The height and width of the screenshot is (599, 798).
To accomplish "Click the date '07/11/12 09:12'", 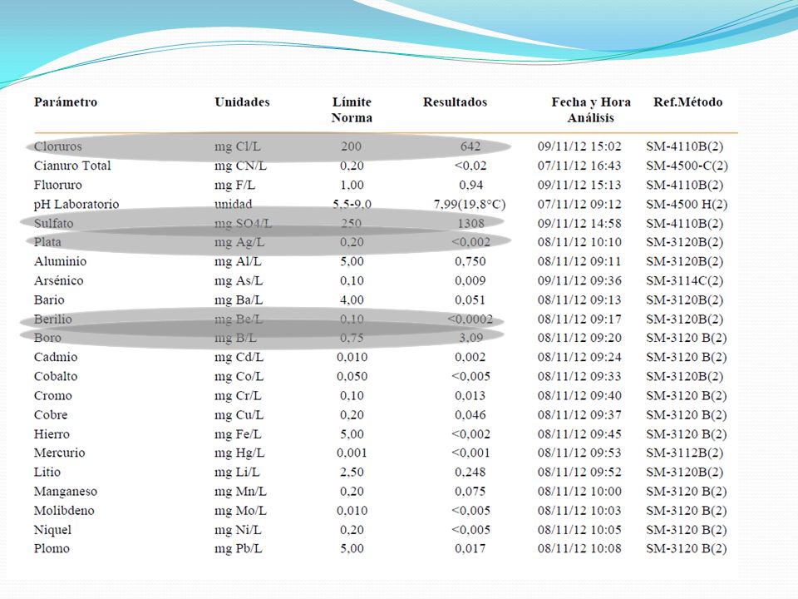I will coord(579,205).
